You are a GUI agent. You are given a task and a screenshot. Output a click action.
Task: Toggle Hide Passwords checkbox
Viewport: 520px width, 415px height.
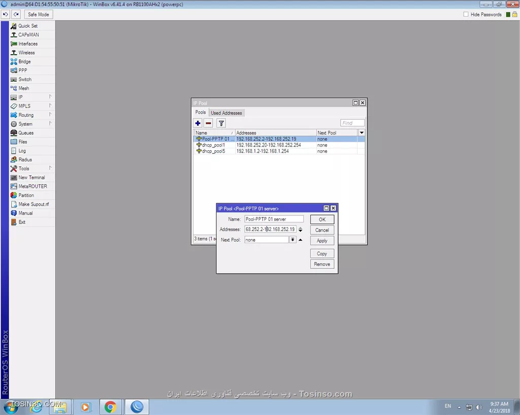[466, 15]
